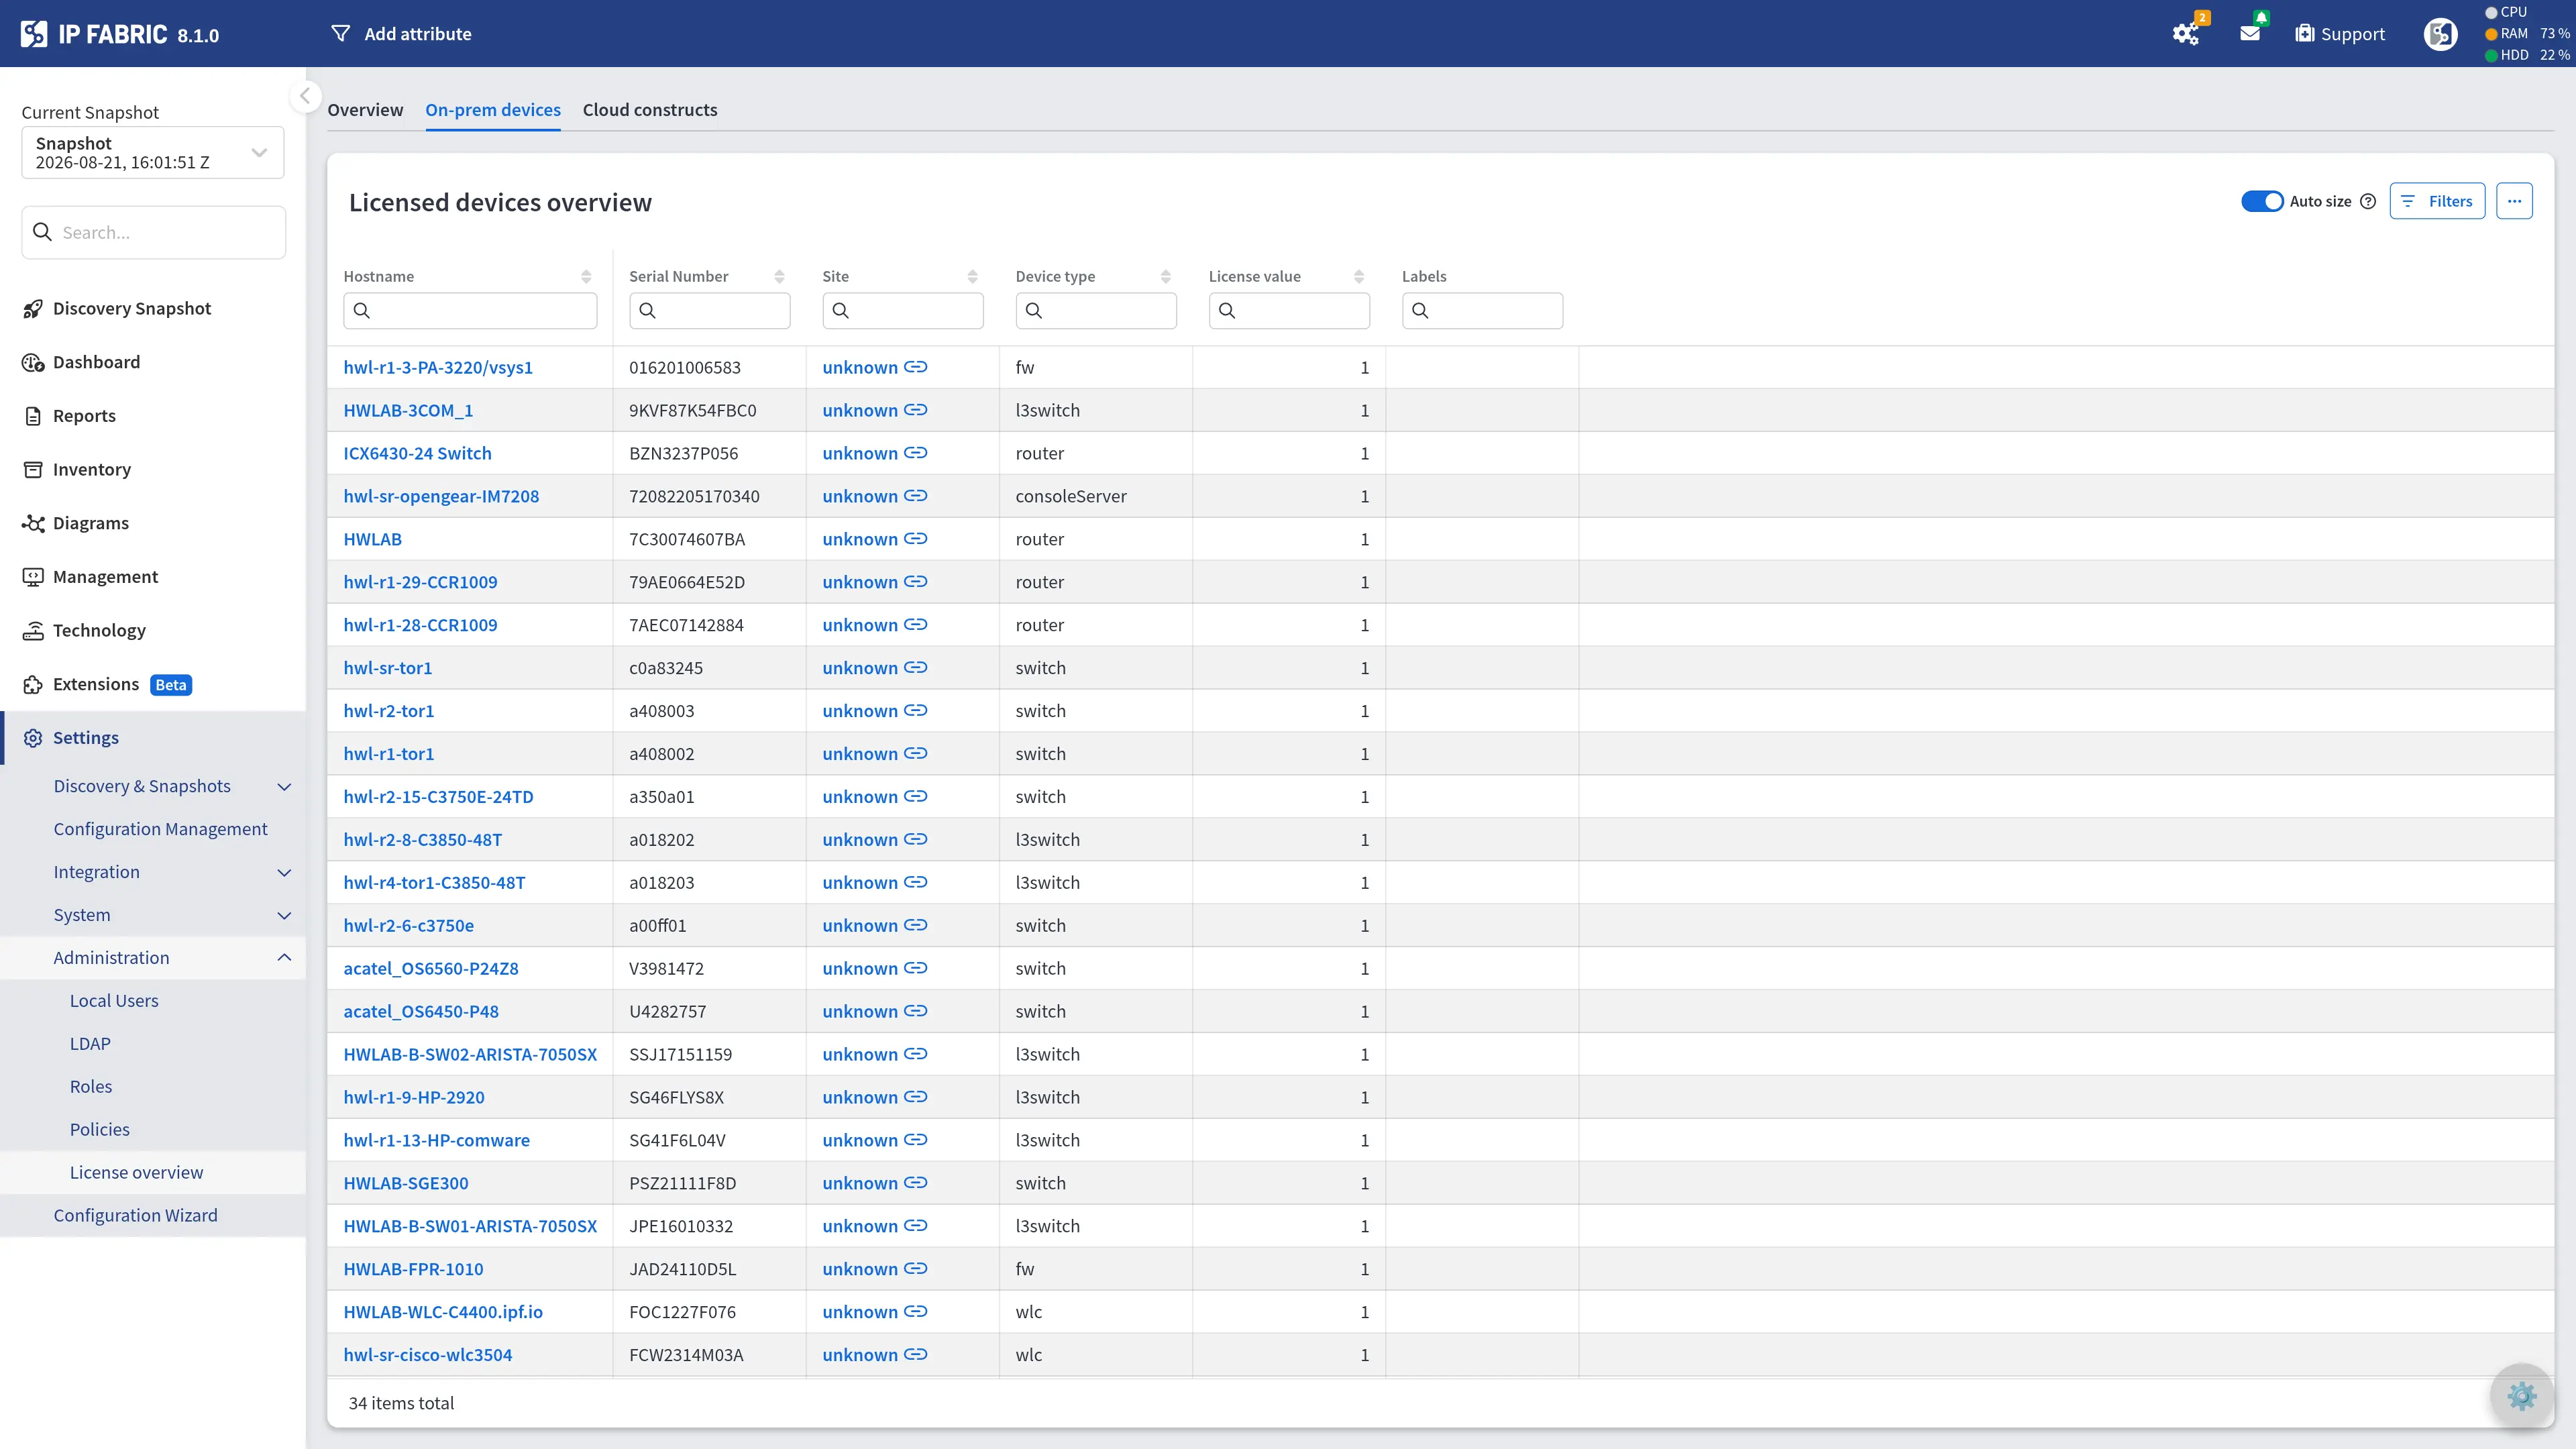Go to Roles settings
The width and height of the screenshot is (2576, 1449).
point(91,1087)
